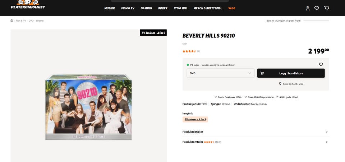Open the user account icon

tap(308, 8)
